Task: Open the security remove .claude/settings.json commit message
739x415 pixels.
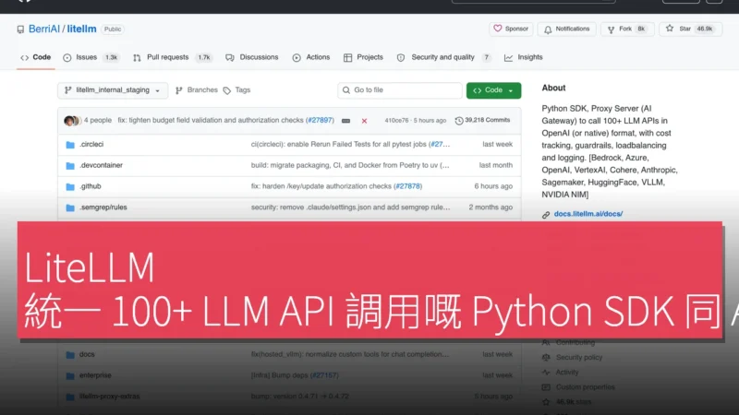Action: (350, 207)
